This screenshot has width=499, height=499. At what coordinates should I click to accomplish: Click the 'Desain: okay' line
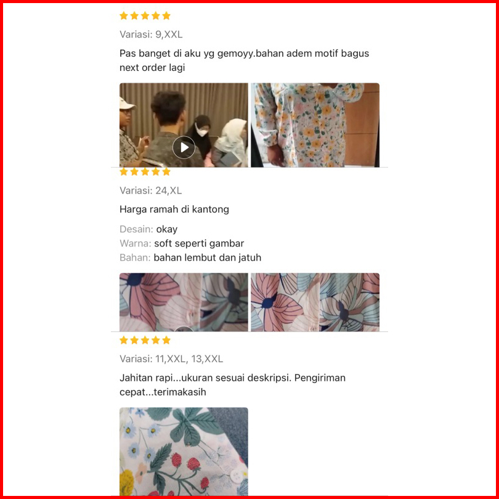point(148,229)
